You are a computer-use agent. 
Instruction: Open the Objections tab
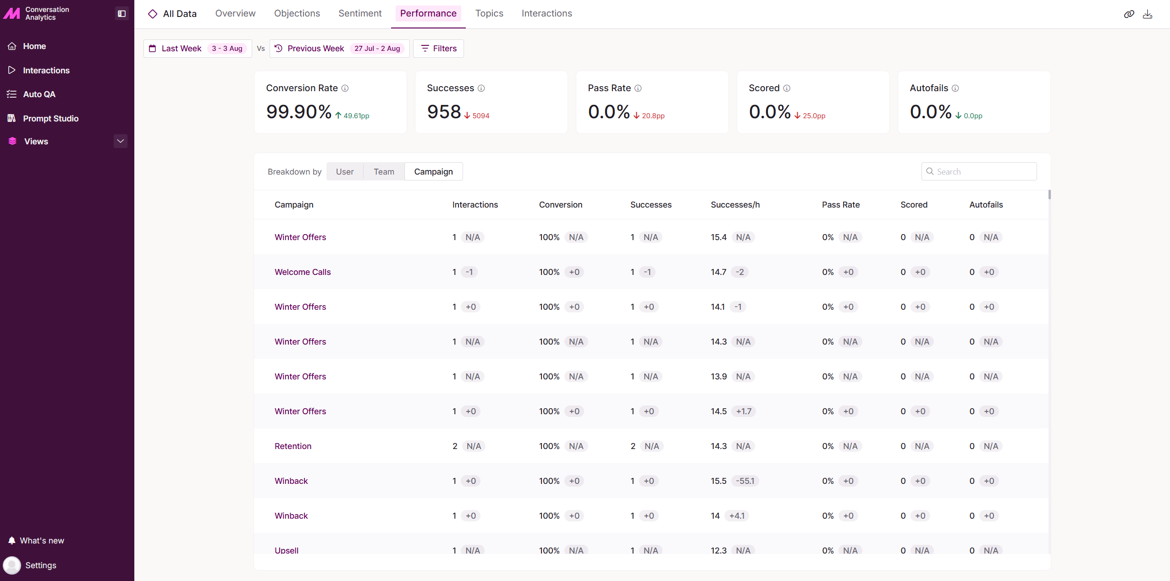click(x=297, y=14)
